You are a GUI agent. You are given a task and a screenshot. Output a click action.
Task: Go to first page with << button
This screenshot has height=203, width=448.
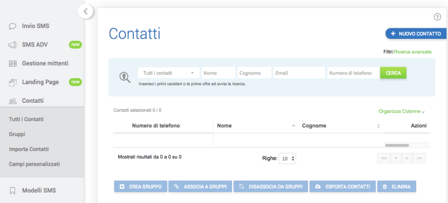pyautogui.click(x=384, y=158)
